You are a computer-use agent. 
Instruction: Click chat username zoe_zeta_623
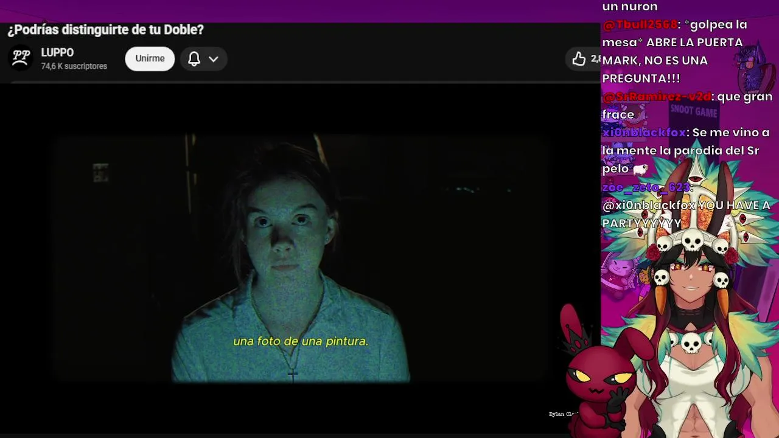tap(646, 187)
